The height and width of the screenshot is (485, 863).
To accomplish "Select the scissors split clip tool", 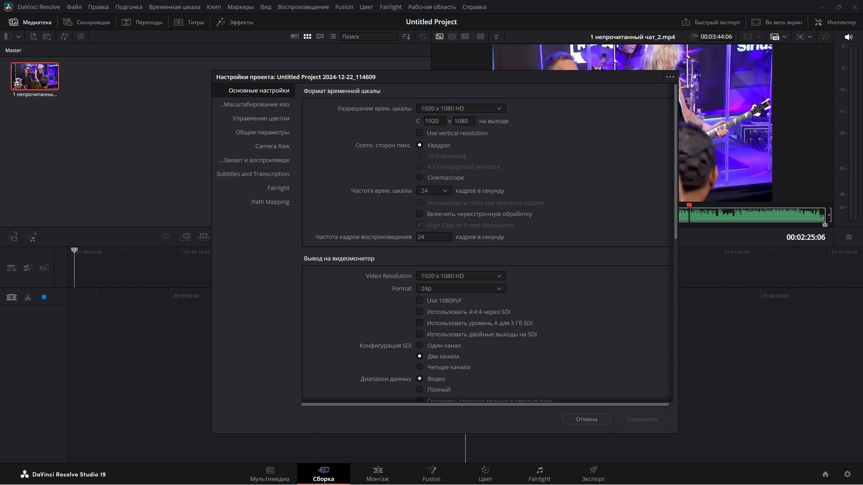I will tap(28, 298).
